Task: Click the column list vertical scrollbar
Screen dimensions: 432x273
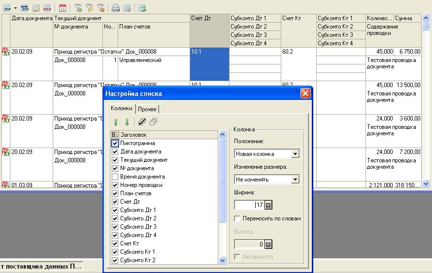Action: [x=222, y=197]
